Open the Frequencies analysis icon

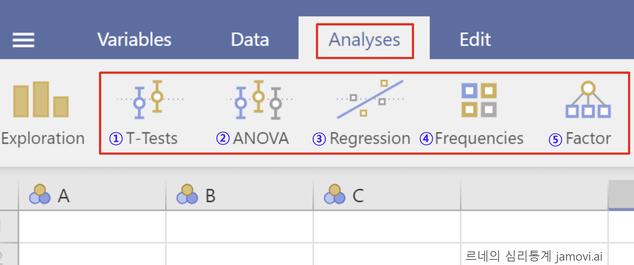[x=479, y=100]
